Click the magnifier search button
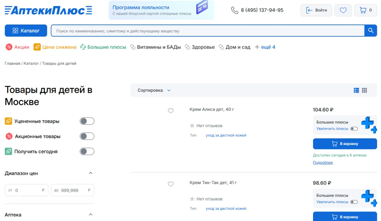The image size is (381, 221). click(x=371, y=31)
